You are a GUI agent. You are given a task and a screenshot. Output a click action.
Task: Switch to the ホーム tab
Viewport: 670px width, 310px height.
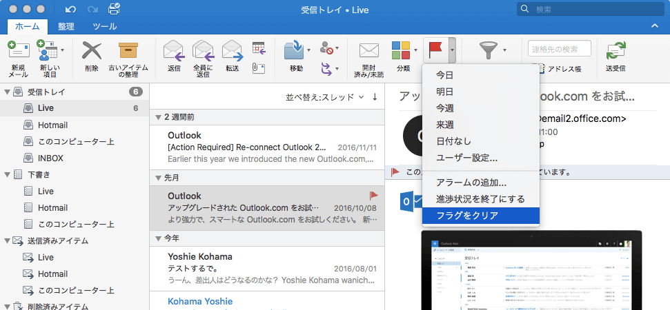click(28, 26)
